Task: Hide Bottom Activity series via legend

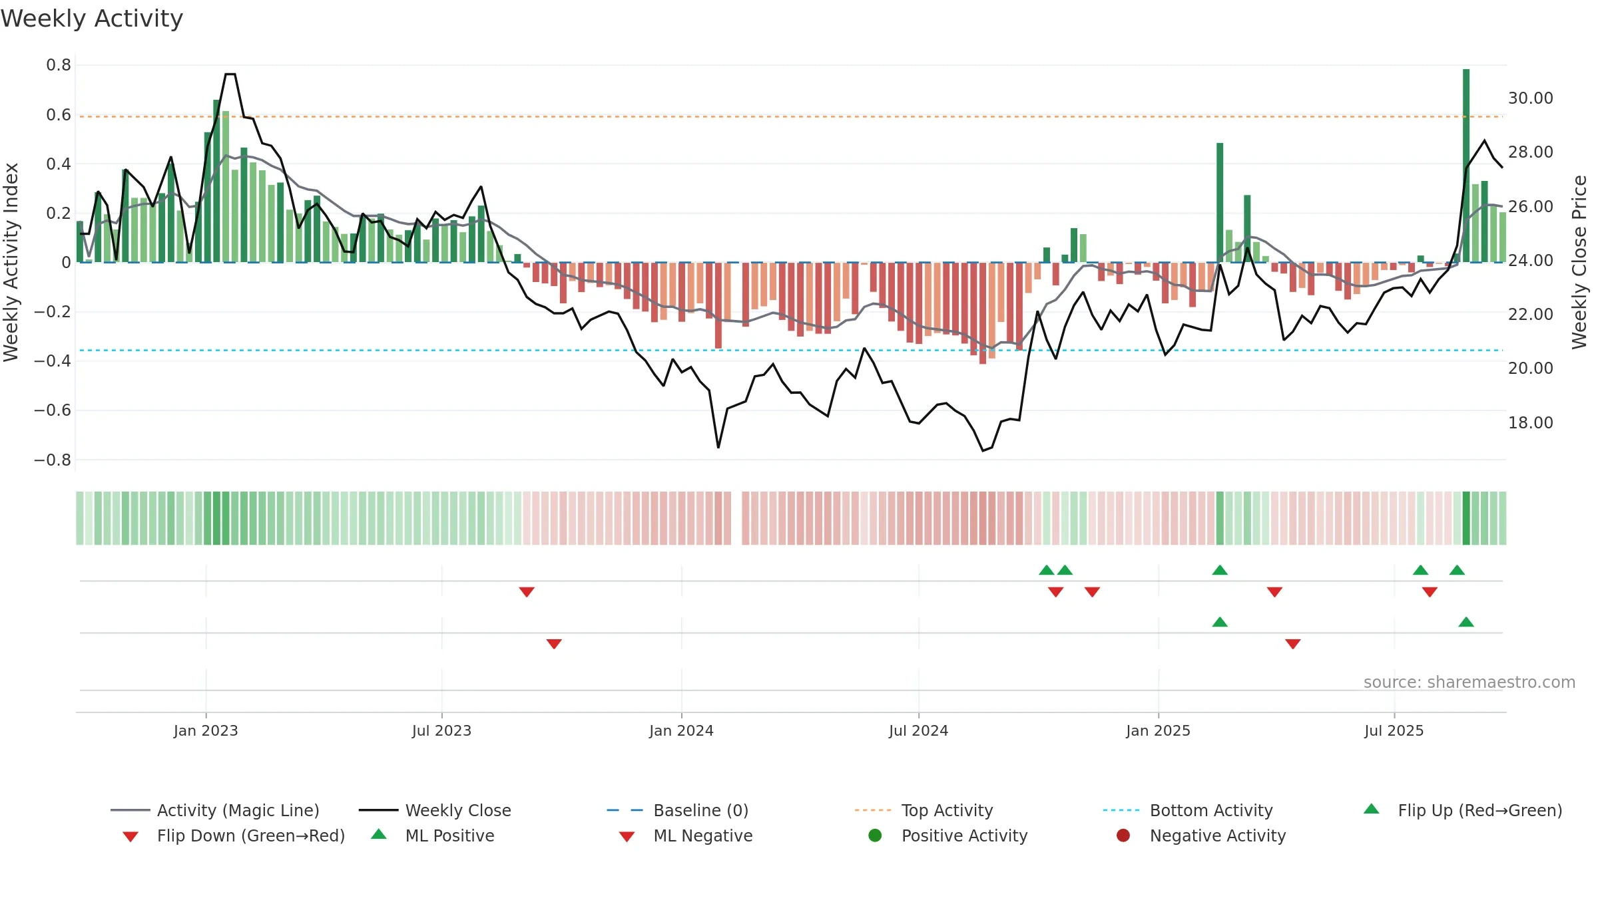Action: point(1188,810)
